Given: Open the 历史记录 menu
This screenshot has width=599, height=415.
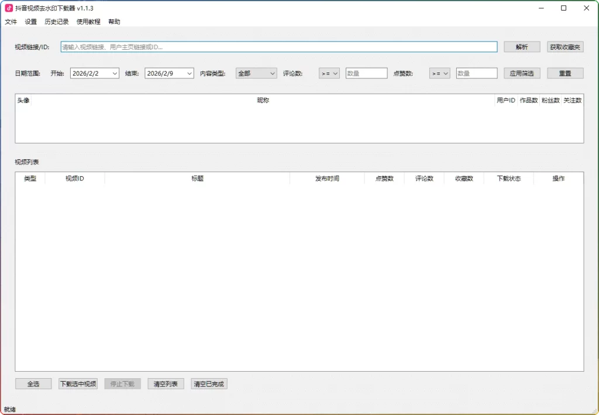Looking at the screenshot, I should (56, 22).
